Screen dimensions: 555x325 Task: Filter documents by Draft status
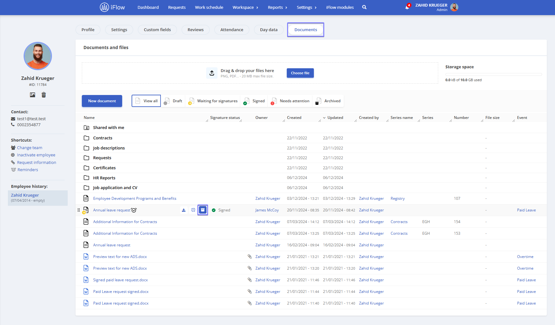point(173,101)
